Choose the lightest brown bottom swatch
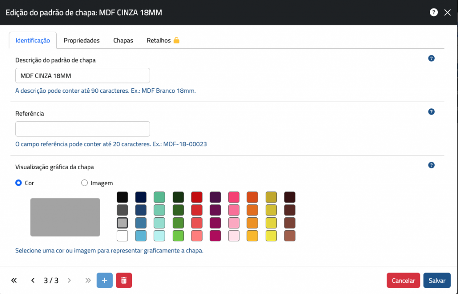The image size is (458, 294). point(290,236)
